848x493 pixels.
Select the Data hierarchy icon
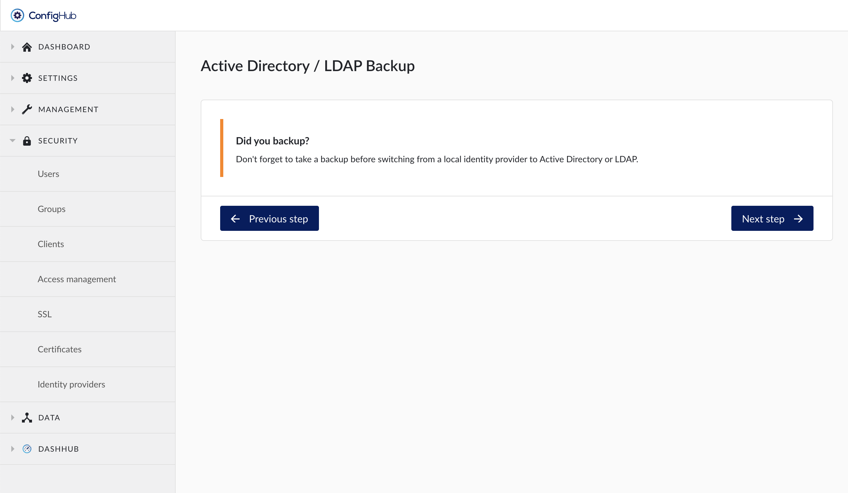click(27, 418)
